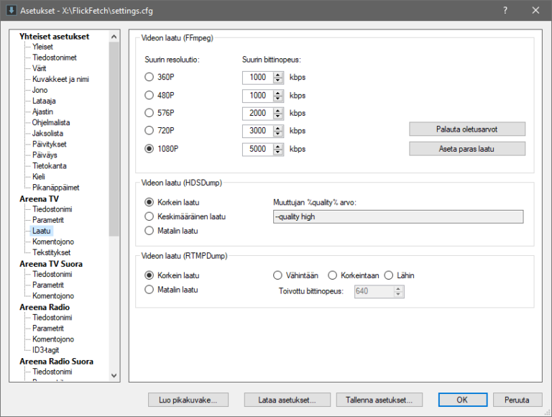Screen dimensions: 552x417
Task: Select Matalin laatu under RTMPDump
Action: point(149,290)
